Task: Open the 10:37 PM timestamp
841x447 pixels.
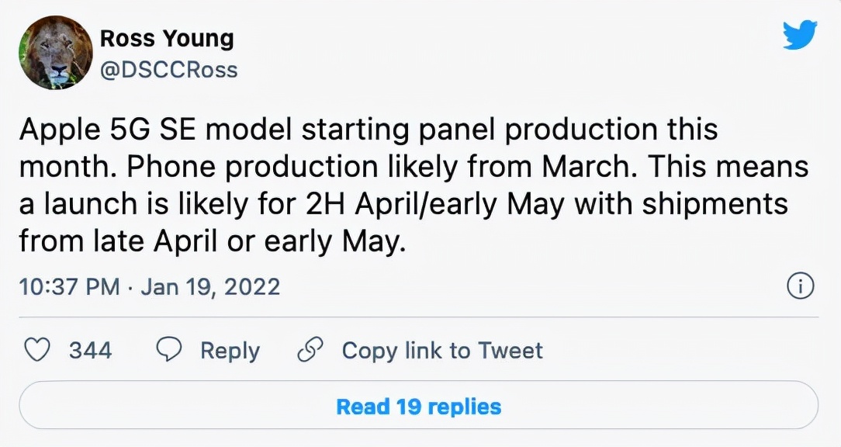Action: [x=70, y=286]
